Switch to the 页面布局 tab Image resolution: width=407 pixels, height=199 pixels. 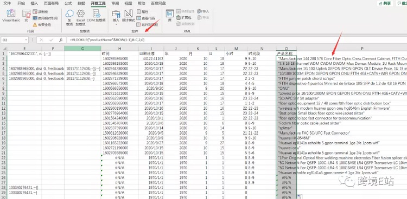pos(51,3)
